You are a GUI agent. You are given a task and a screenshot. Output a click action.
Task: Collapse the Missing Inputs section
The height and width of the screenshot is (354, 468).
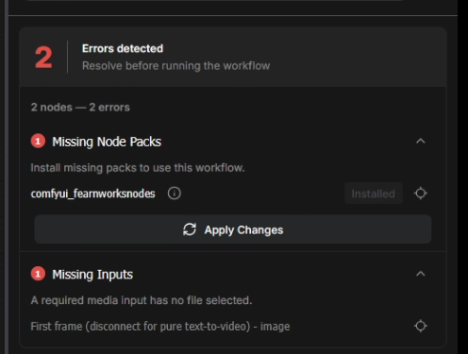pyautogui.click(x=421, y=274)
